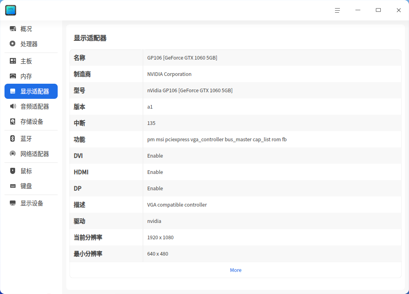The width and height of the screenshot is (409, 294).
Task: Click the 显示设备 monitor icon
Action: [13, 203]
